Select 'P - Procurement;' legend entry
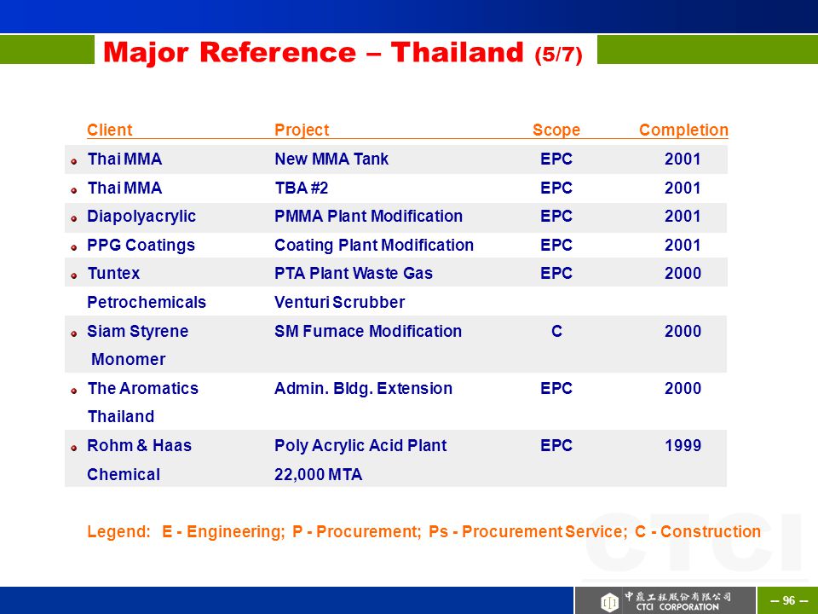 click(356, 531)
